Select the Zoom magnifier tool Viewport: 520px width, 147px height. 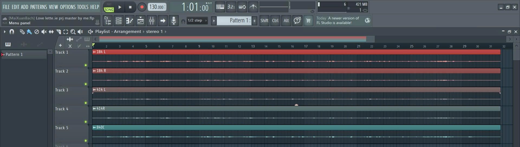click(x=73, y=32)
